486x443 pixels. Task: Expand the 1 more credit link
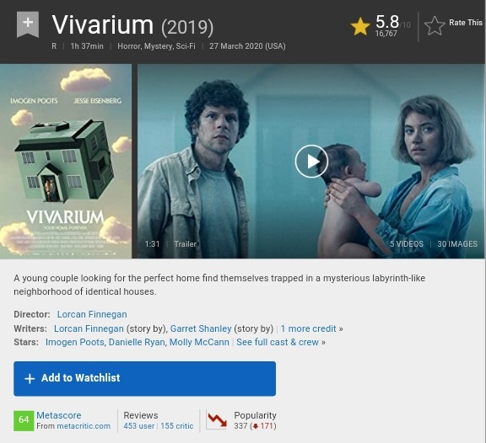(x=311, y=328)
